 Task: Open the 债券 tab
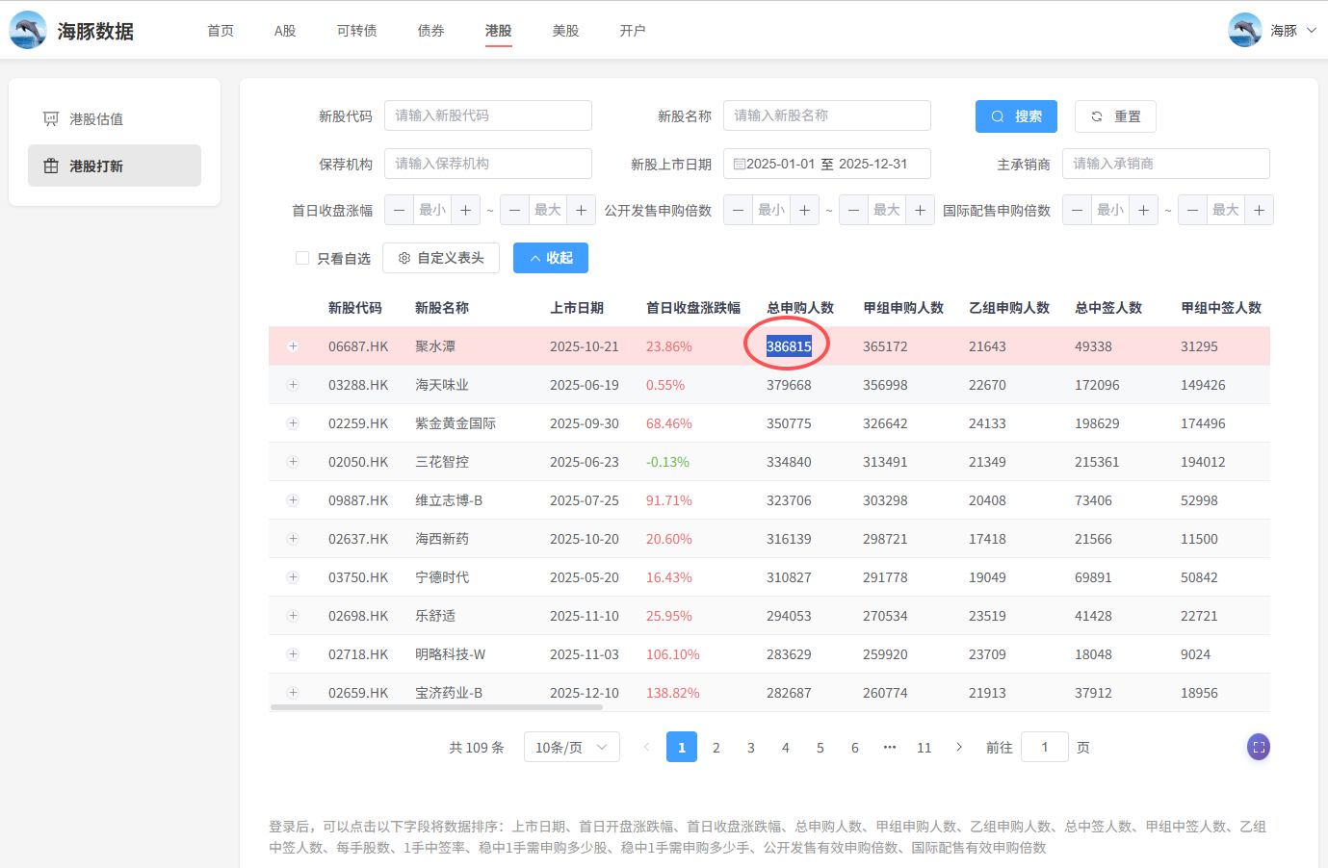[431, 31]
